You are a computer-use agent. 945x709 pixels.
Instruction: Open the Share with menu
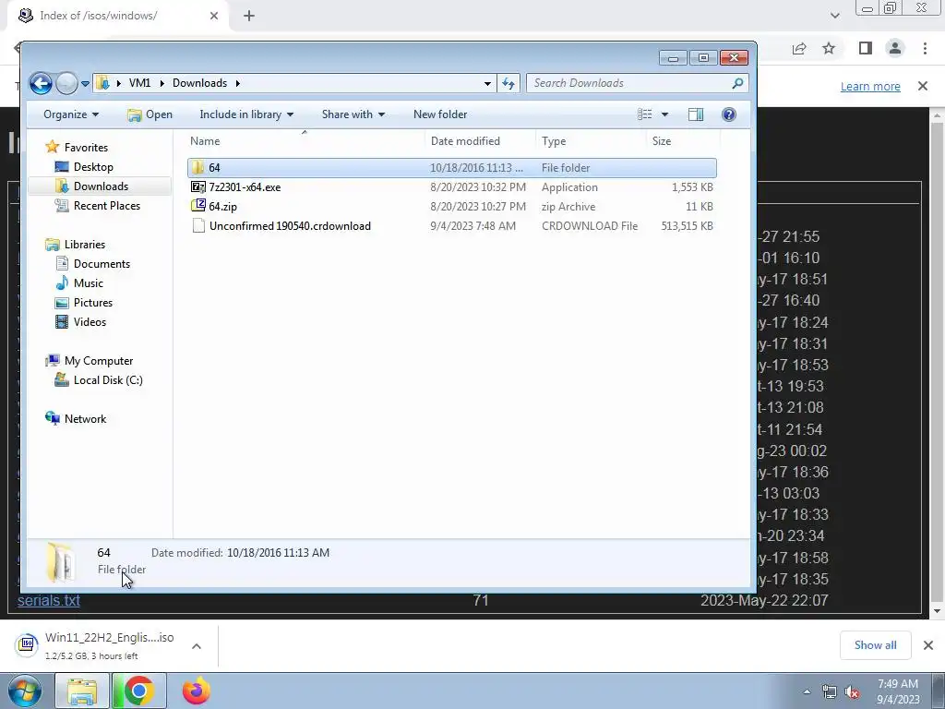[353, 114]
